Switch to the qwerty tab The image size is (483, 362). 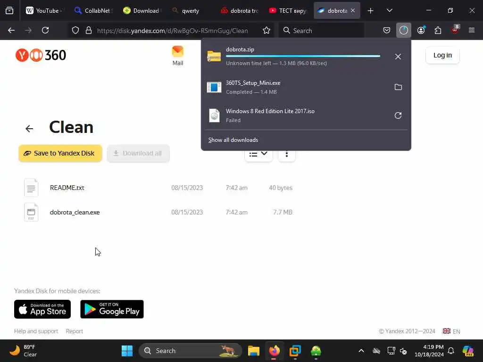tap(191, 10)
